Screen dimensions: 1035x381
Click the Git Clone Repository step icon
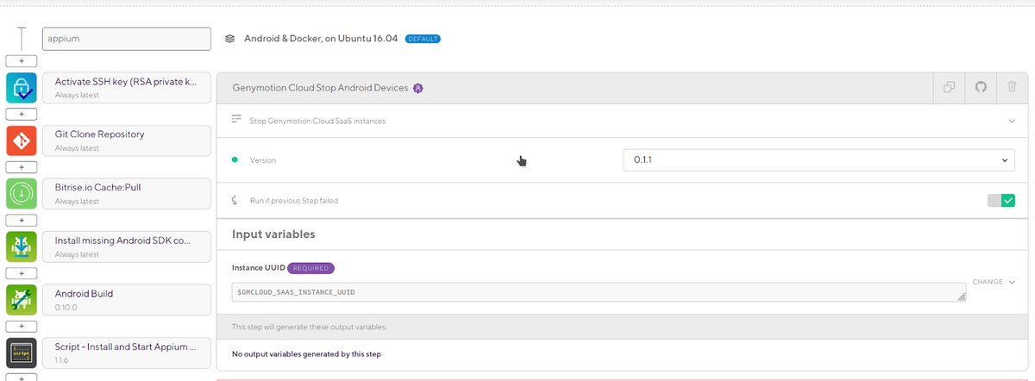[x=22, y=141]
